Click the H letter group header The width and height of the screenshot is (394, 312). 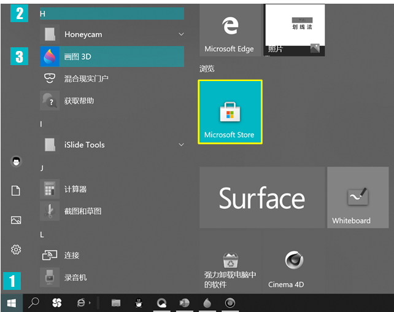coord(112,14)
